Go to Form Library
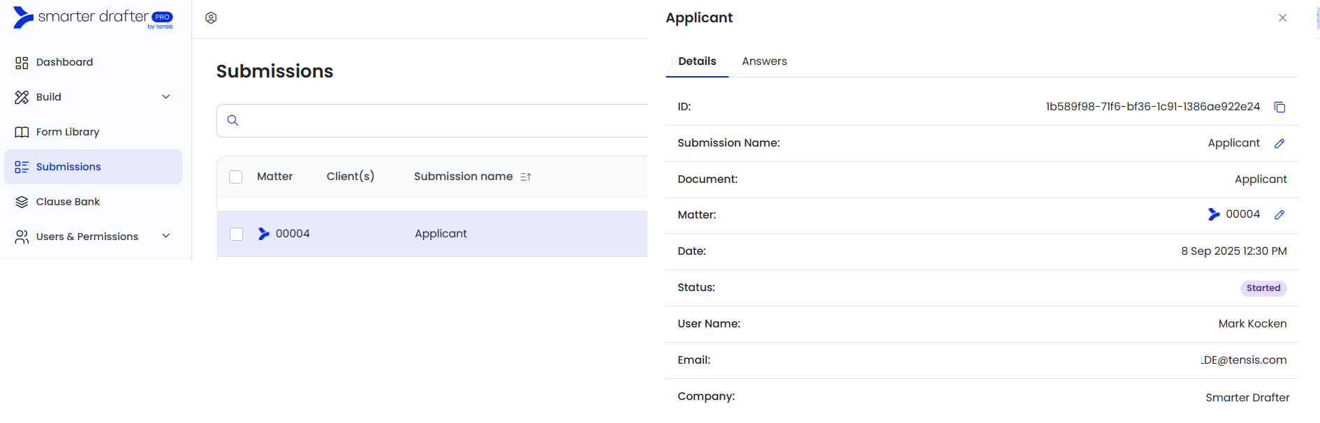Image resolution: width=1320 pixels, height=423 pixels. [x=67, y=132]
